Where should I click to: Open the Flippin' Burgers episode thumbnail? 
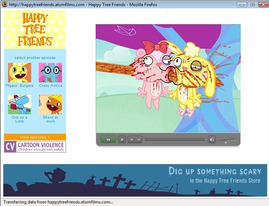click(x=20, y=73)
